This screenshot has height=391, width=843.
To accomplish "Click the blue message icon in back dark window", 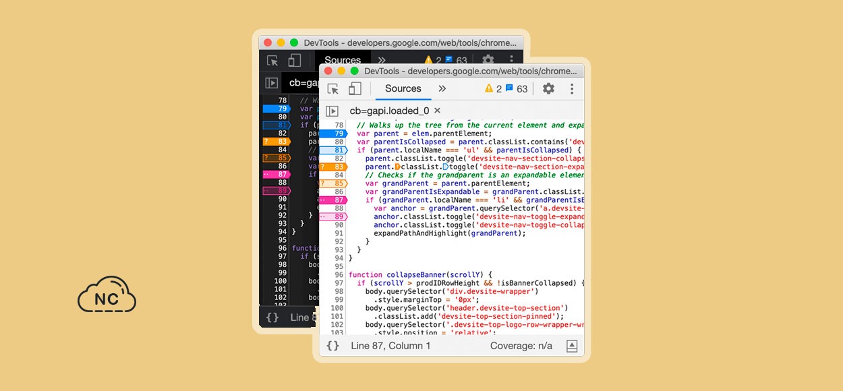I will [448, 61].
